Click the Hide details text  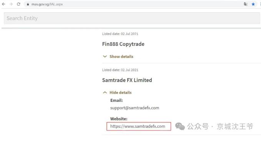click(121, 93)
